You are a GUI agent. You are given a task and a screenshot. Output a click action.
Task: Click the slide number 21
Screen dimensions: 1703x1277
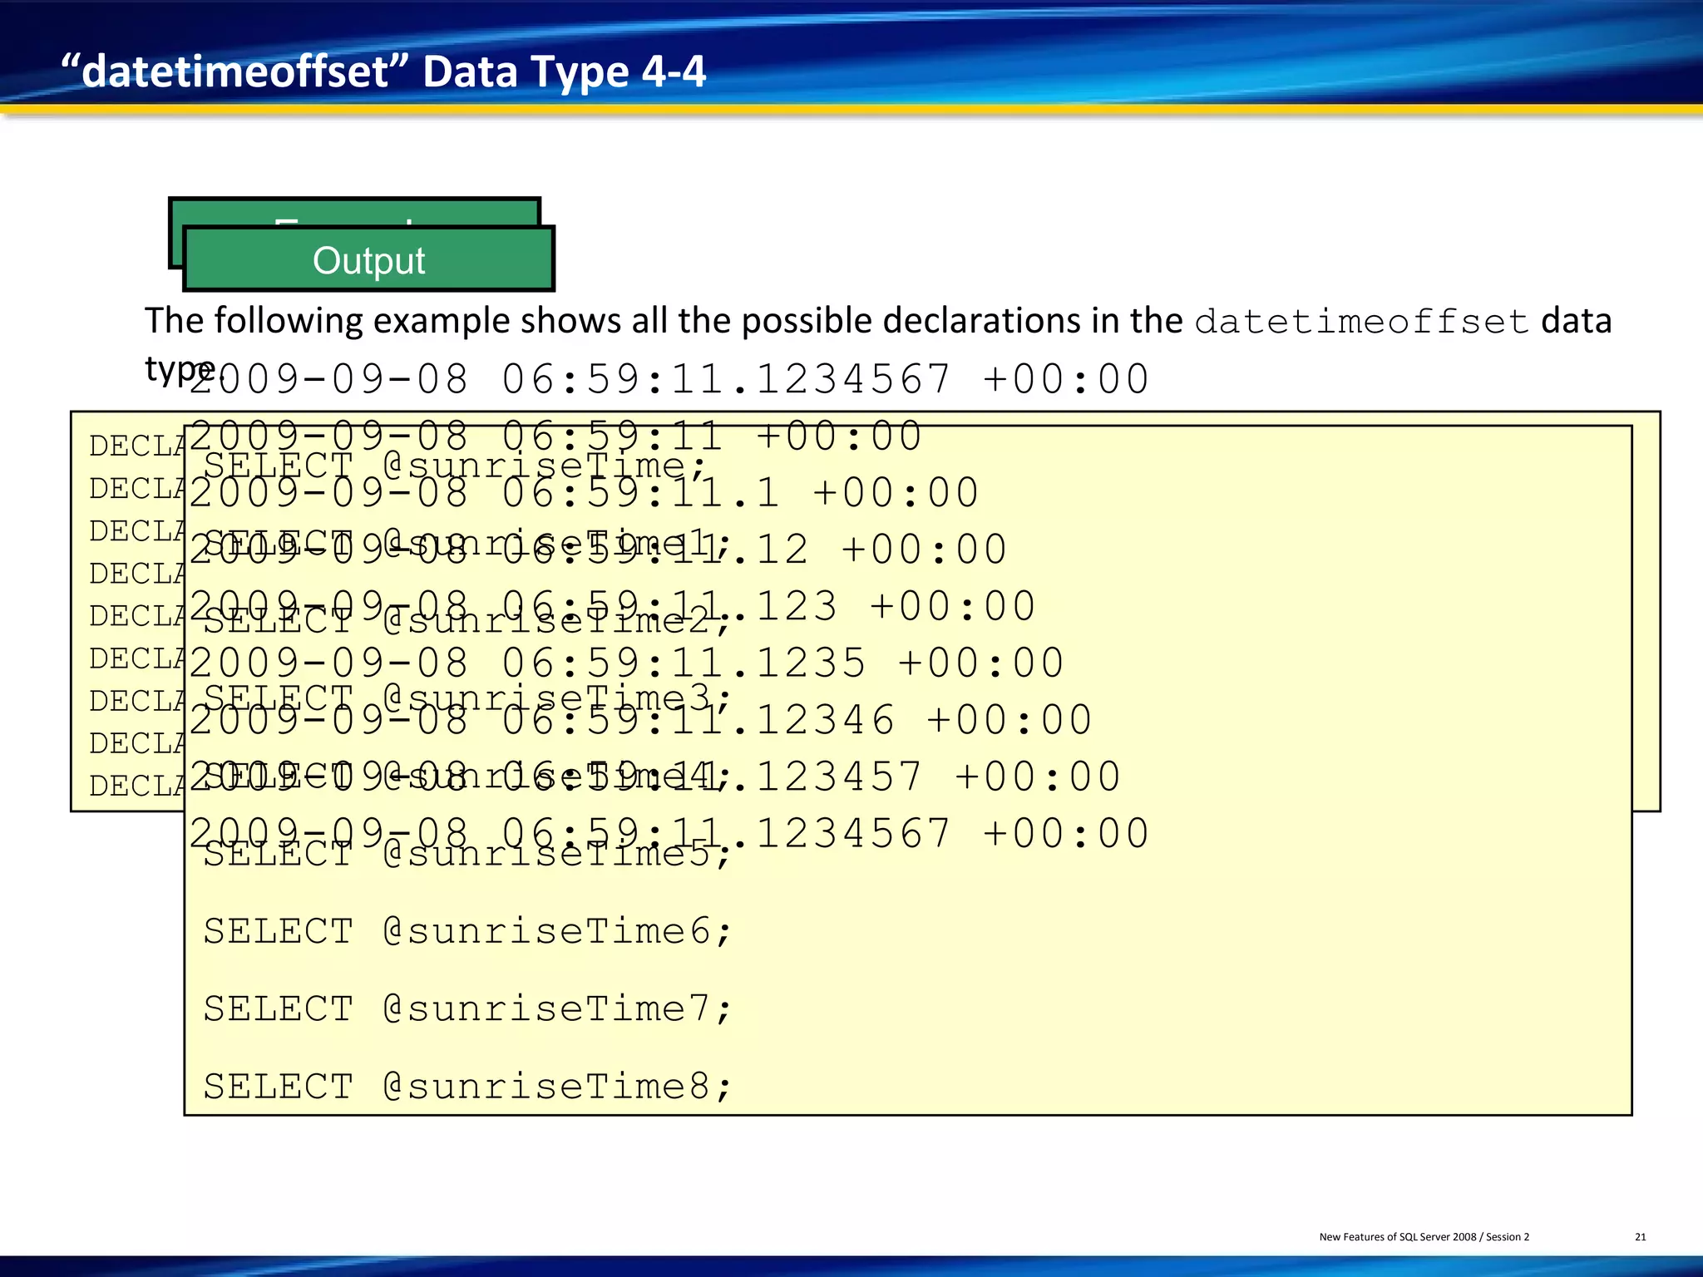click(1640, 1237)
